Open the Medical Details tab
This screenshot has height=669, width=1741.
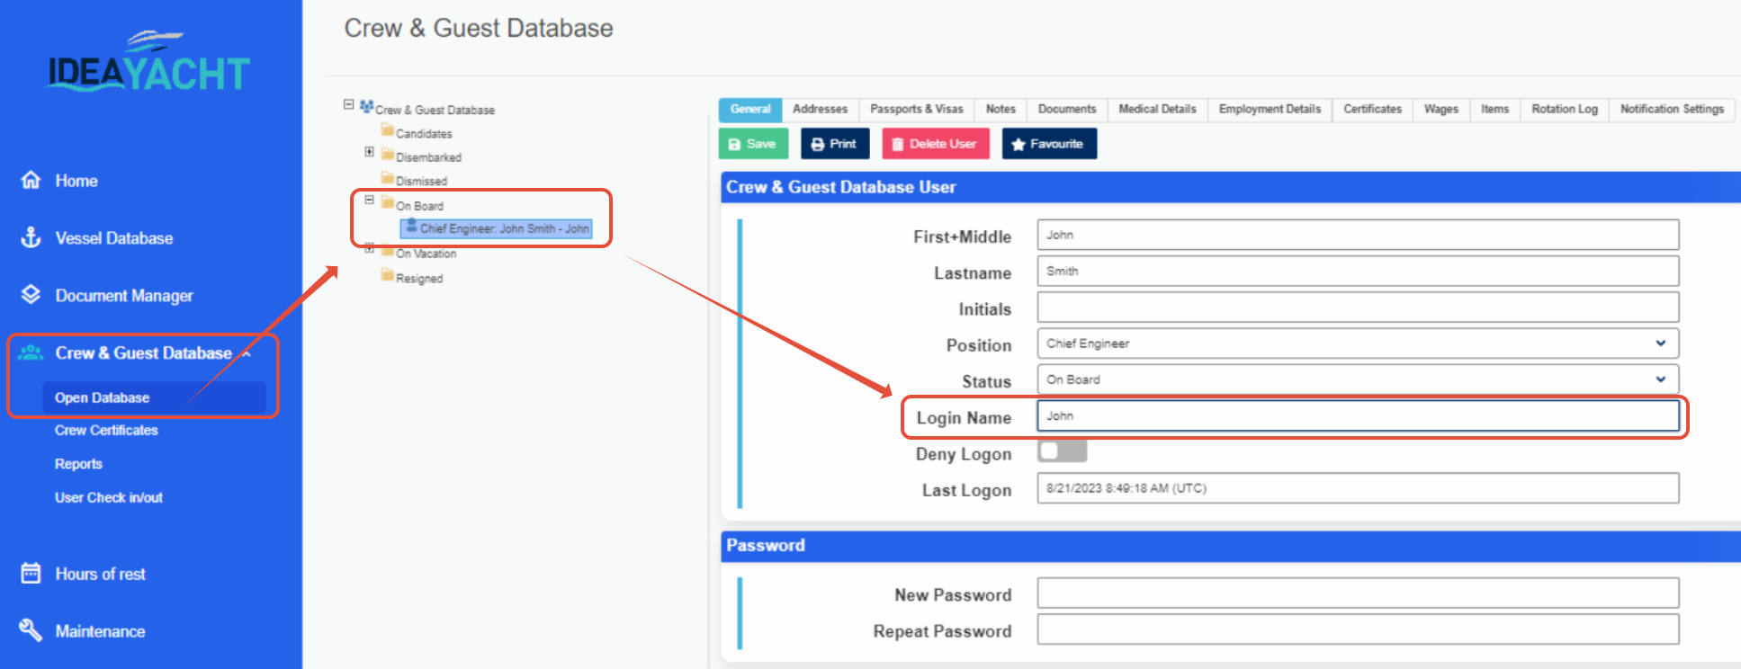1156,109
